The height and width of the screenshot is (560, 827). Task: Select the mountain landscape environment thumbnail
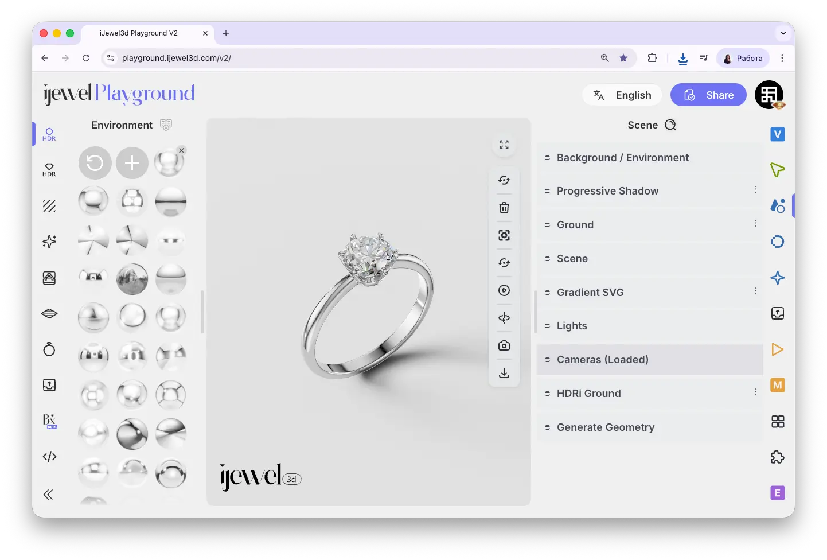point(132,279)
